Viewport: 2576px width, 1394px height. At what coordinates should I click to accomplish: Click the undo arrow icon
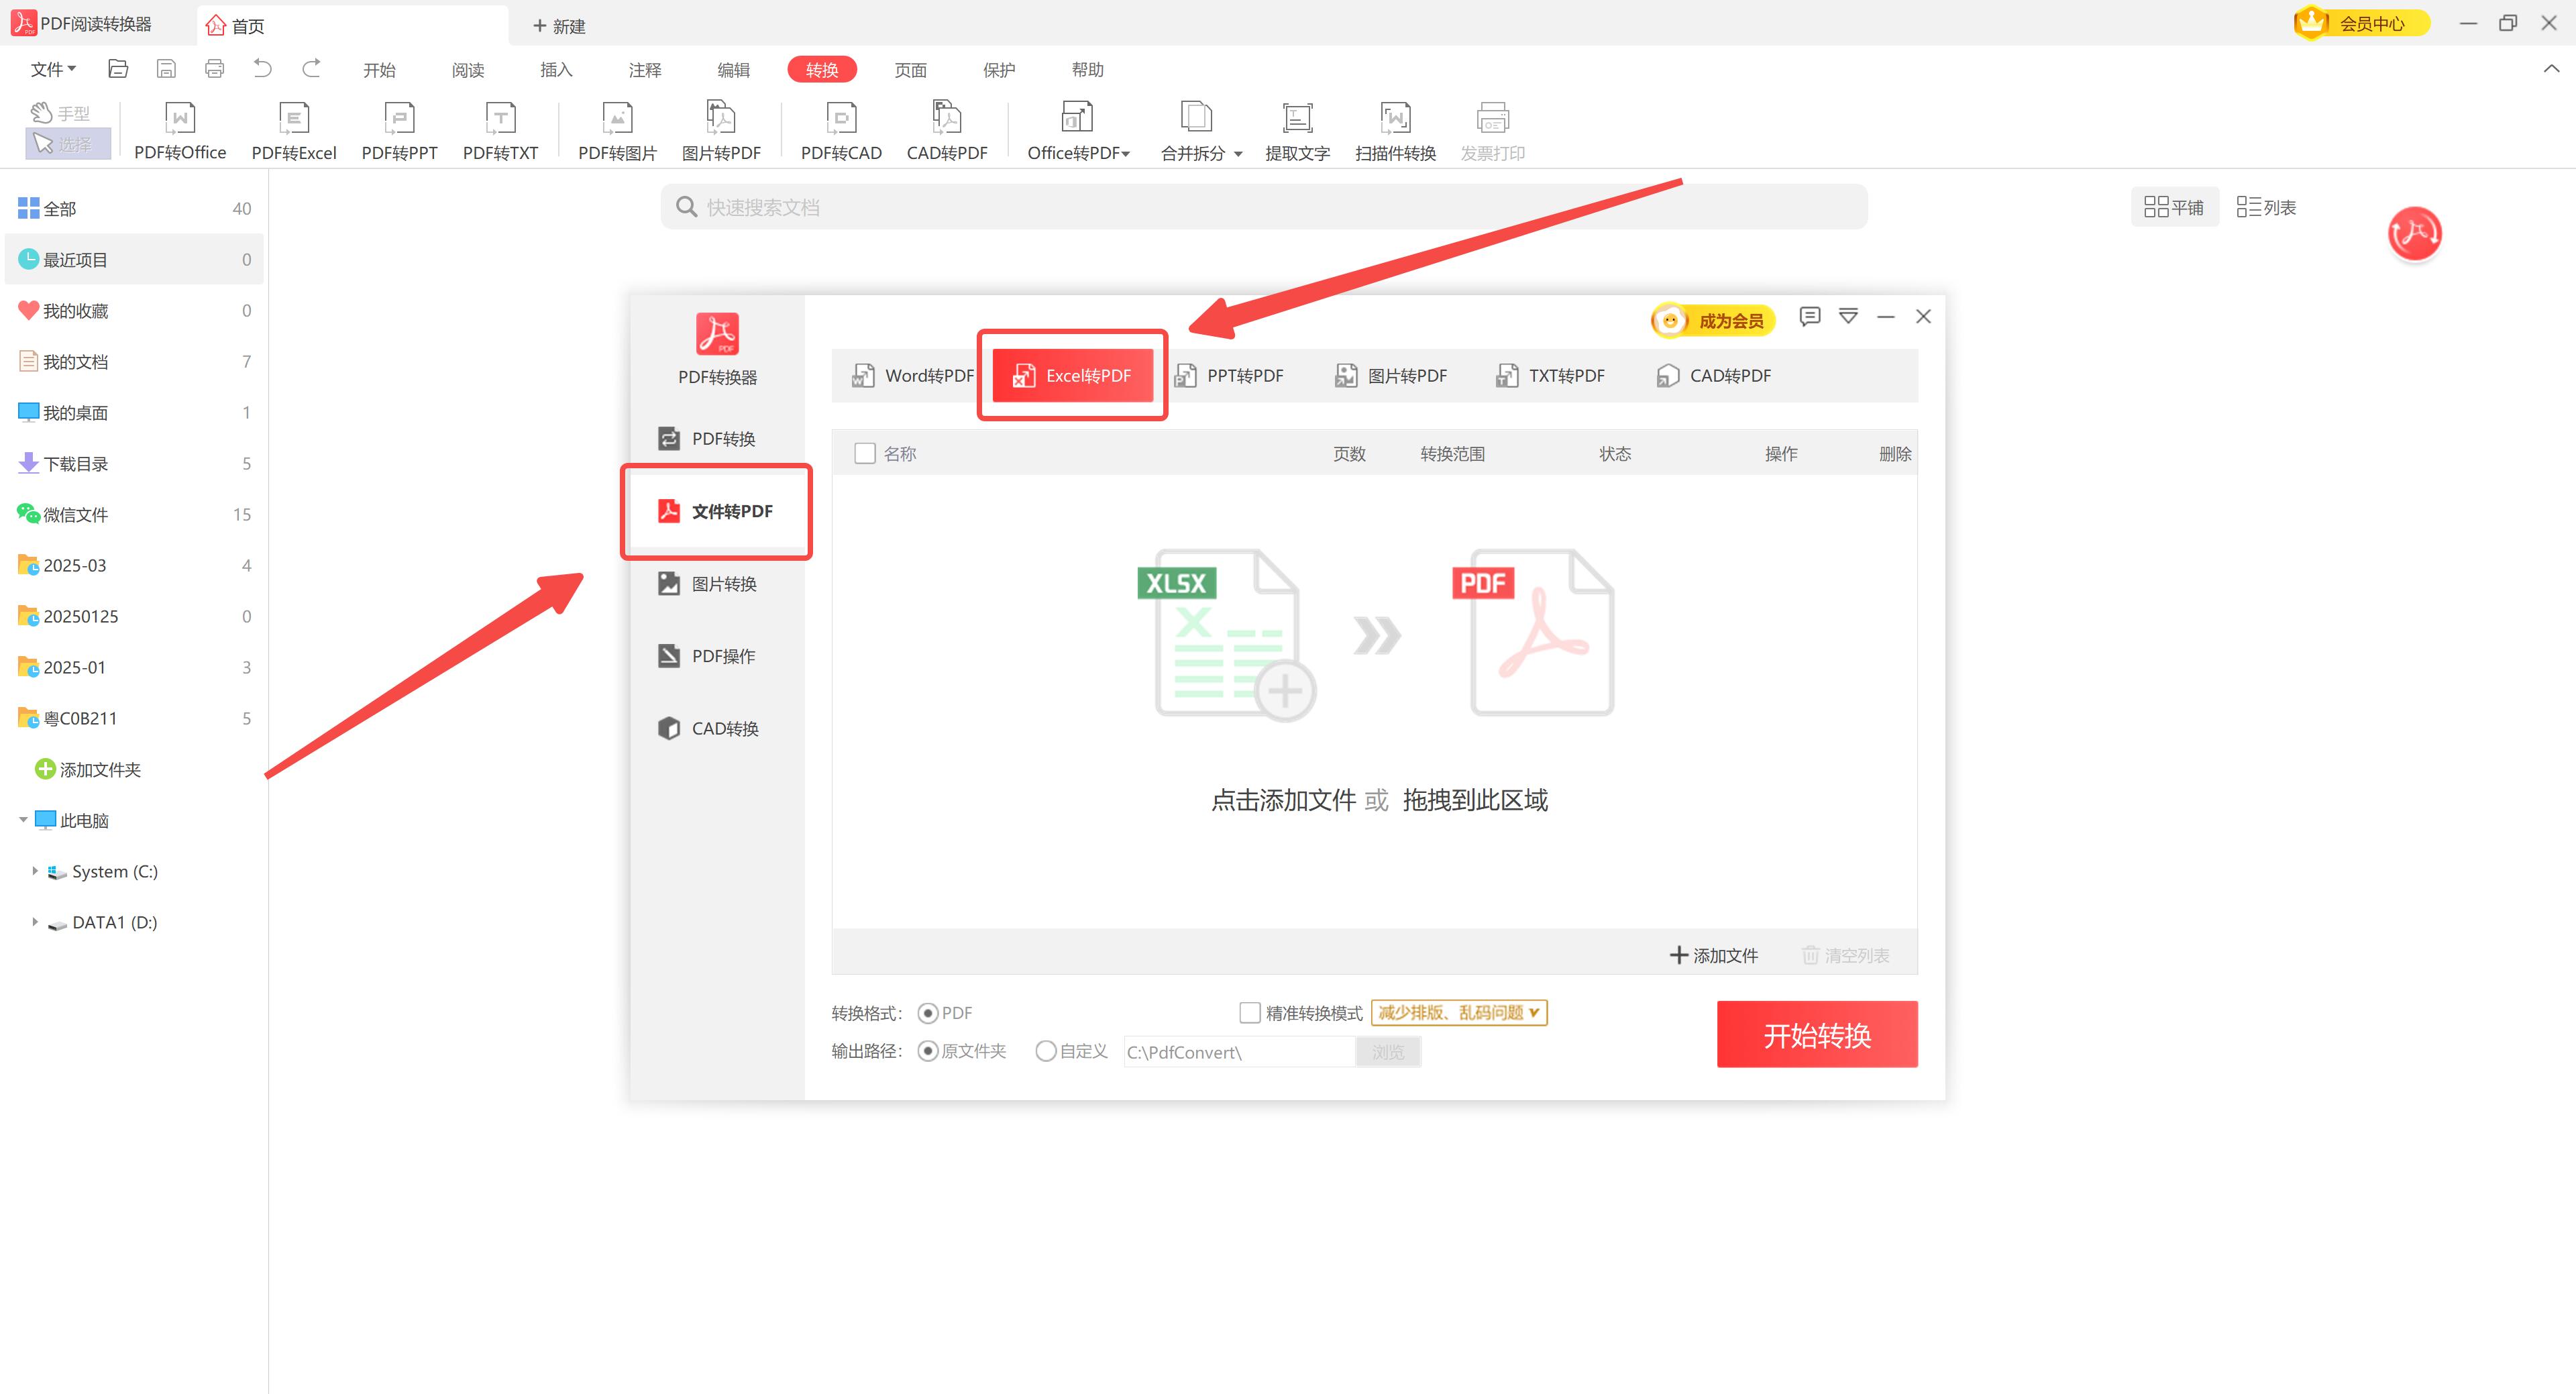262,68
